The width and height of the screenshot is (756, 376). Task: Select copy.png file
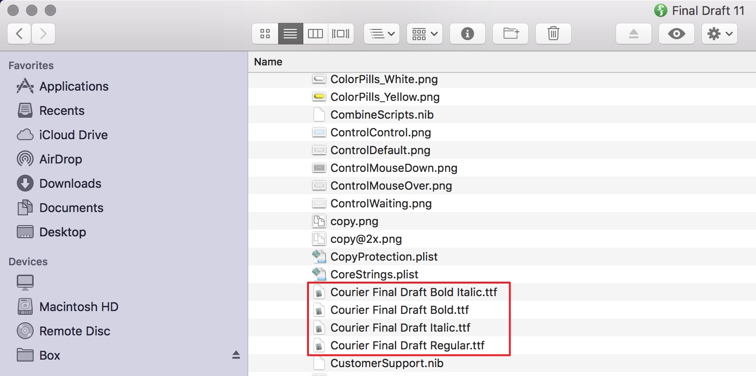pyautogui.click(x=354, y=221)
